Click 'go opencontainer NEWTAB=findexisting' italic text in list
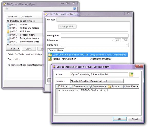The image size is (148, 127). coord(108,55)
